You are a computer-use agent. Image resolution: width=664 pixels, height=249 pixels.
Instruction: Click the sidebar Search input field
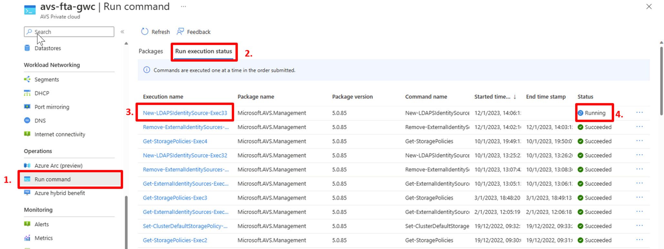tap(69, 32)
